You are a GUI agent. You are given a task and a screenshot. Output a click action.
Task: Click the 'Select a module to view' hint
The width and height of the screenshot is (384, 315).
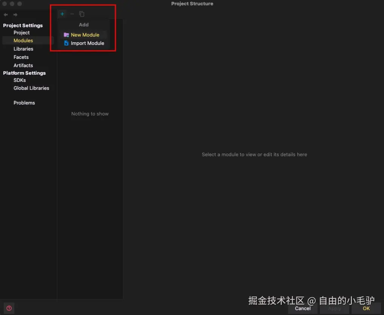(x=254, y=155)
